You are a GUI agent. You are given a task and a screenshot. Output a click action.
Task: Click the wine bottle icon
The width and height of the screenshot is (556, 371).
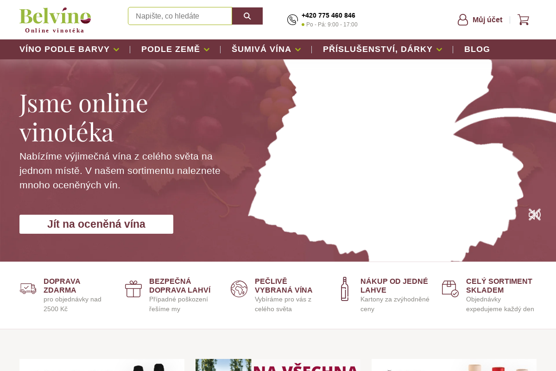(x=345, y=289)
